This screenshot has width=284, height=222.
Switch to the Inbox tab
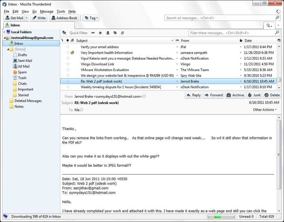[39, 25]
